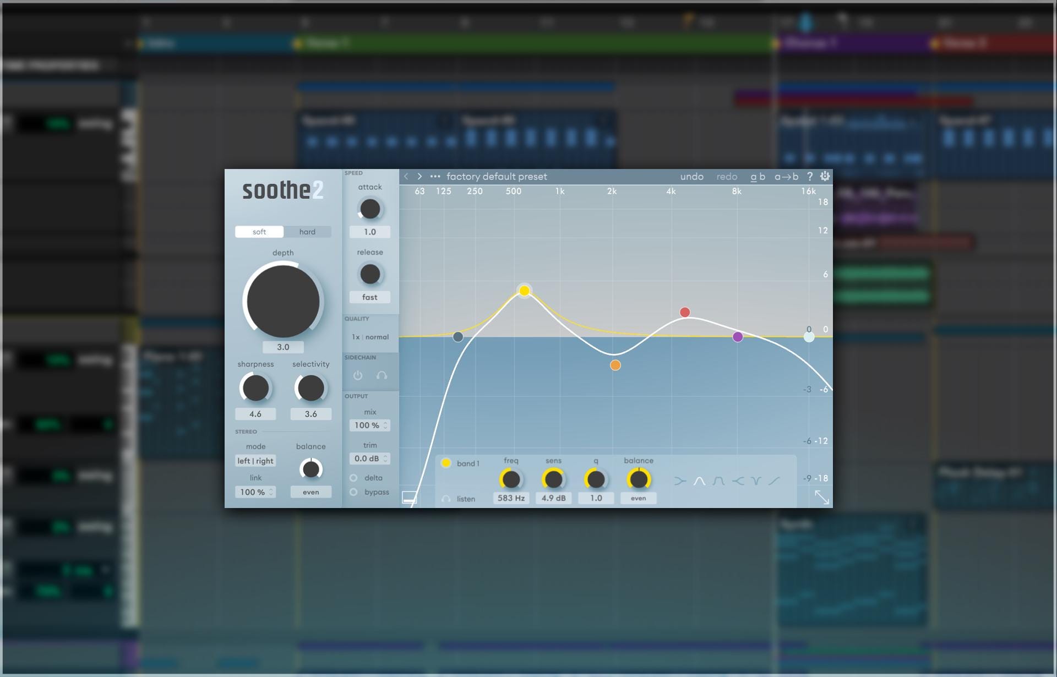Switch to soft mode
Screen dimensions: 1057x677
click(259, 232)
